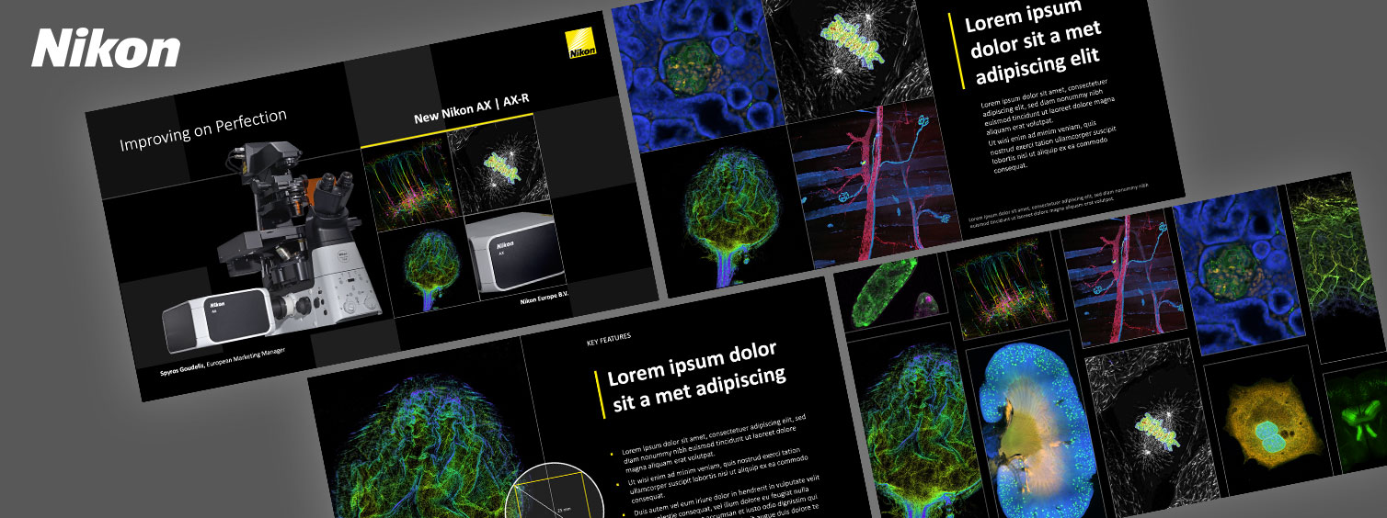Open the "KEY FEATURES" label on bottom slide
This screenshot has width=1387, height=518.
tap(609, 338)
